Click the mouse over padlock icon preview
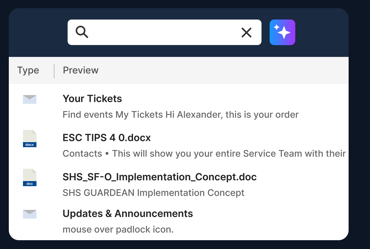 point(118,230)
